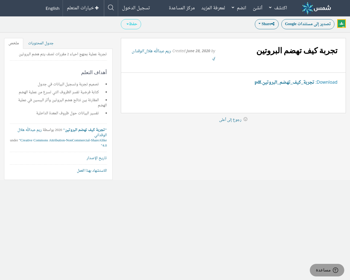Switch to جدول المحتويات tab
Screen dimensions: 350x280
(41, 43)
